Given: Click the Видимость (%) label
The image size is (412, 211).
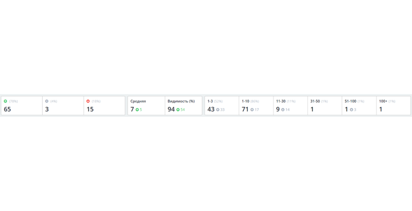Looking at the screenshot, I should pyautogui.click(x=181, y=101).
